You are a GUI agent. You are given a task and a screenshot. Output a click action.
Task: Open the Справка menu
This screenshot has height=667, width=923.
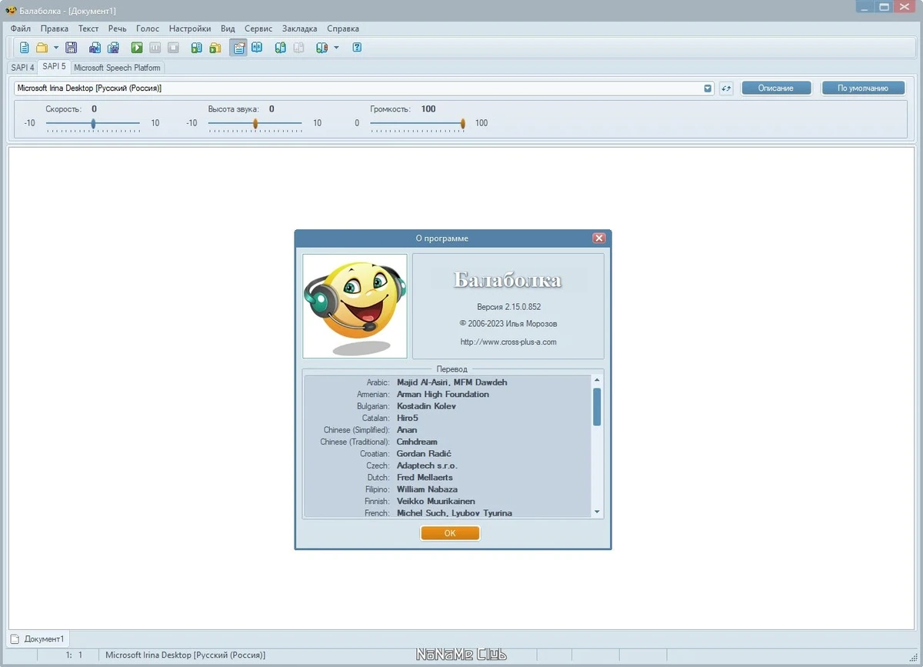[343, 28]
